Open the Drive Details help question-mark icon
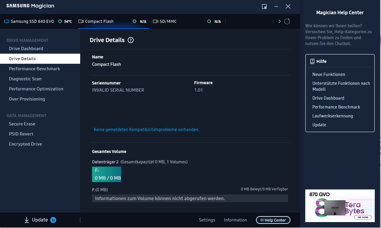Screen dimensions: 381x228 tap(131, 40)
